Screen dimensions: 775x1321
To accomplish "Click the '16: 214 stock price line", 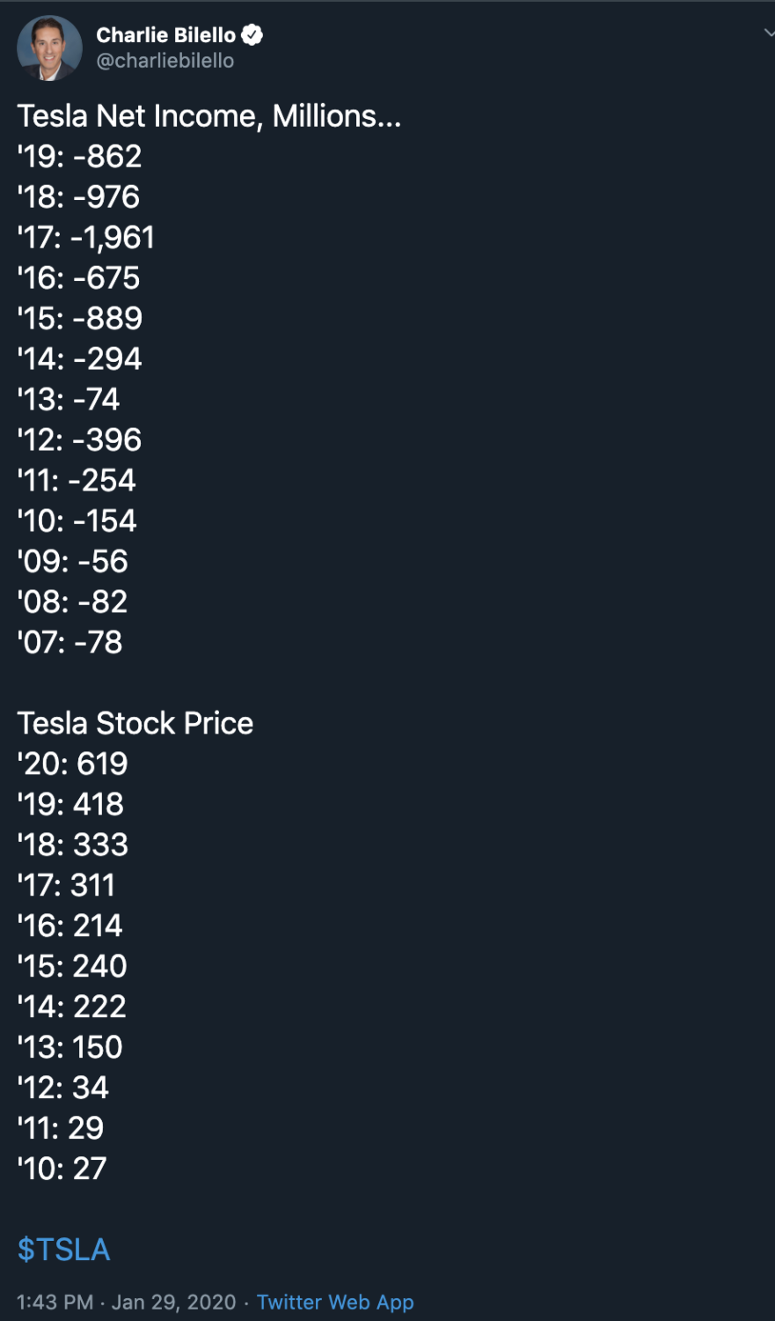I will 70,926.
